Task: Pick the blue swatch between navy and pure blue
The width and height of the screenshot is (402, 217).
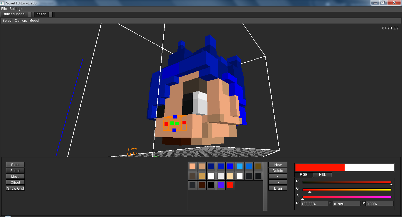Action: (221, 166)
